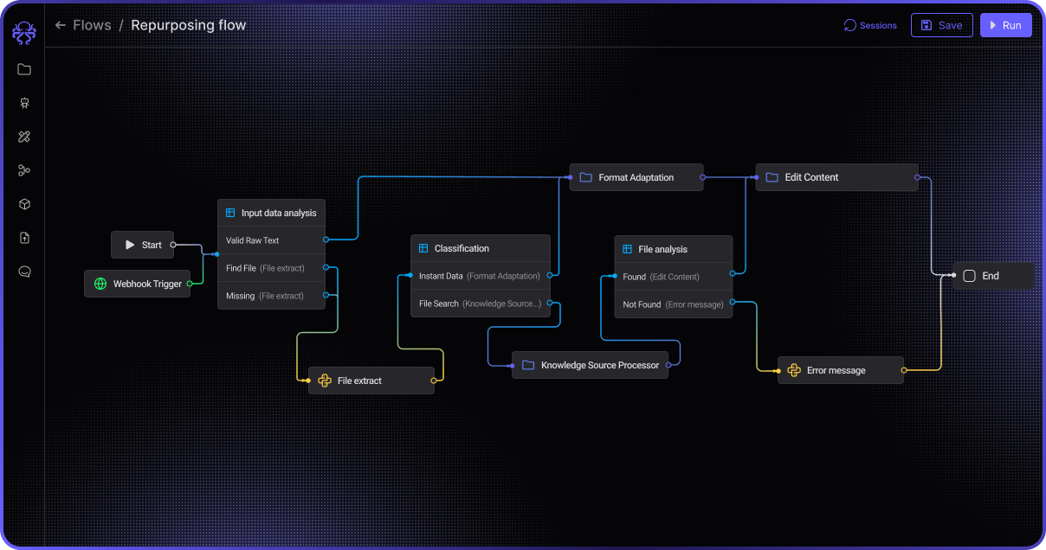1046x550 pixels.
Task: Click the flows branch icon in sidebar
Action: (24, 170)
